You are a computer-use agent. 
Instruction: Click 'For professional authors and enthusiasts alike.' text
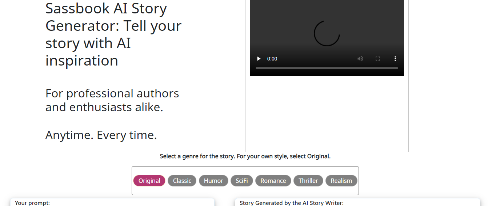[112, 100]
